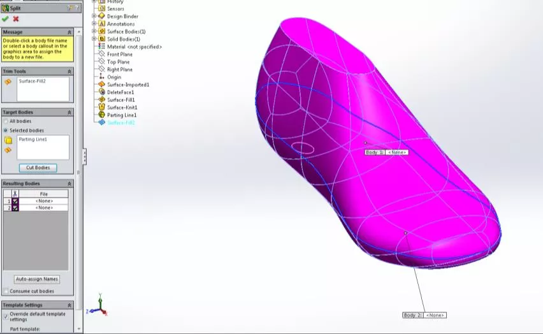Select Origin in the feature tree
543x334 pixels.
(x=114, y=77)
